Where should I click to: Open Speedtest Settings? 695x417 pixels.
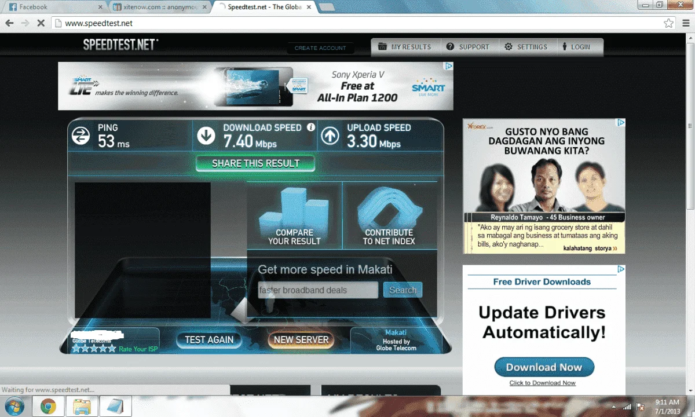tap(525, 47)
